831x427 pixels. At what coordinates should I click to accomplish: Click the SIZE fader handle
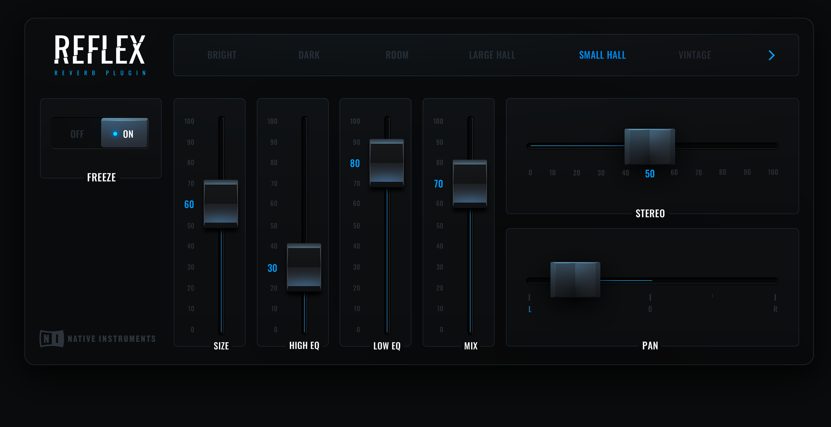pos(221,204)
